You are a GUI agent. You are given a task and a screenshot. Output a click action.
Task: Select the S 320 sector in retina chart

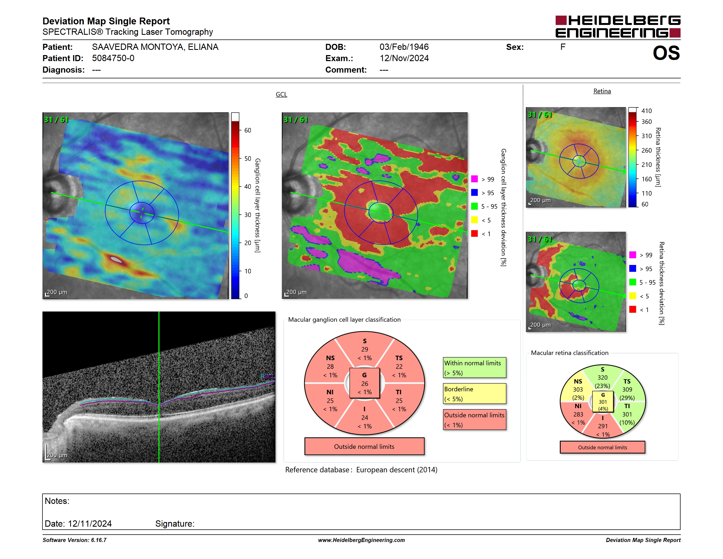coord(602,378)
